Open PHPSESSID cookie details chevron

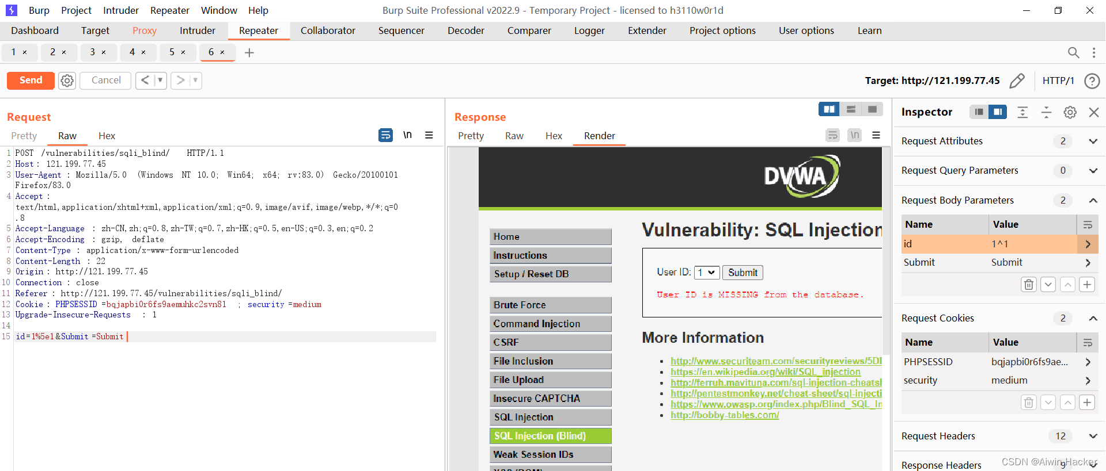pos(1088,362)
